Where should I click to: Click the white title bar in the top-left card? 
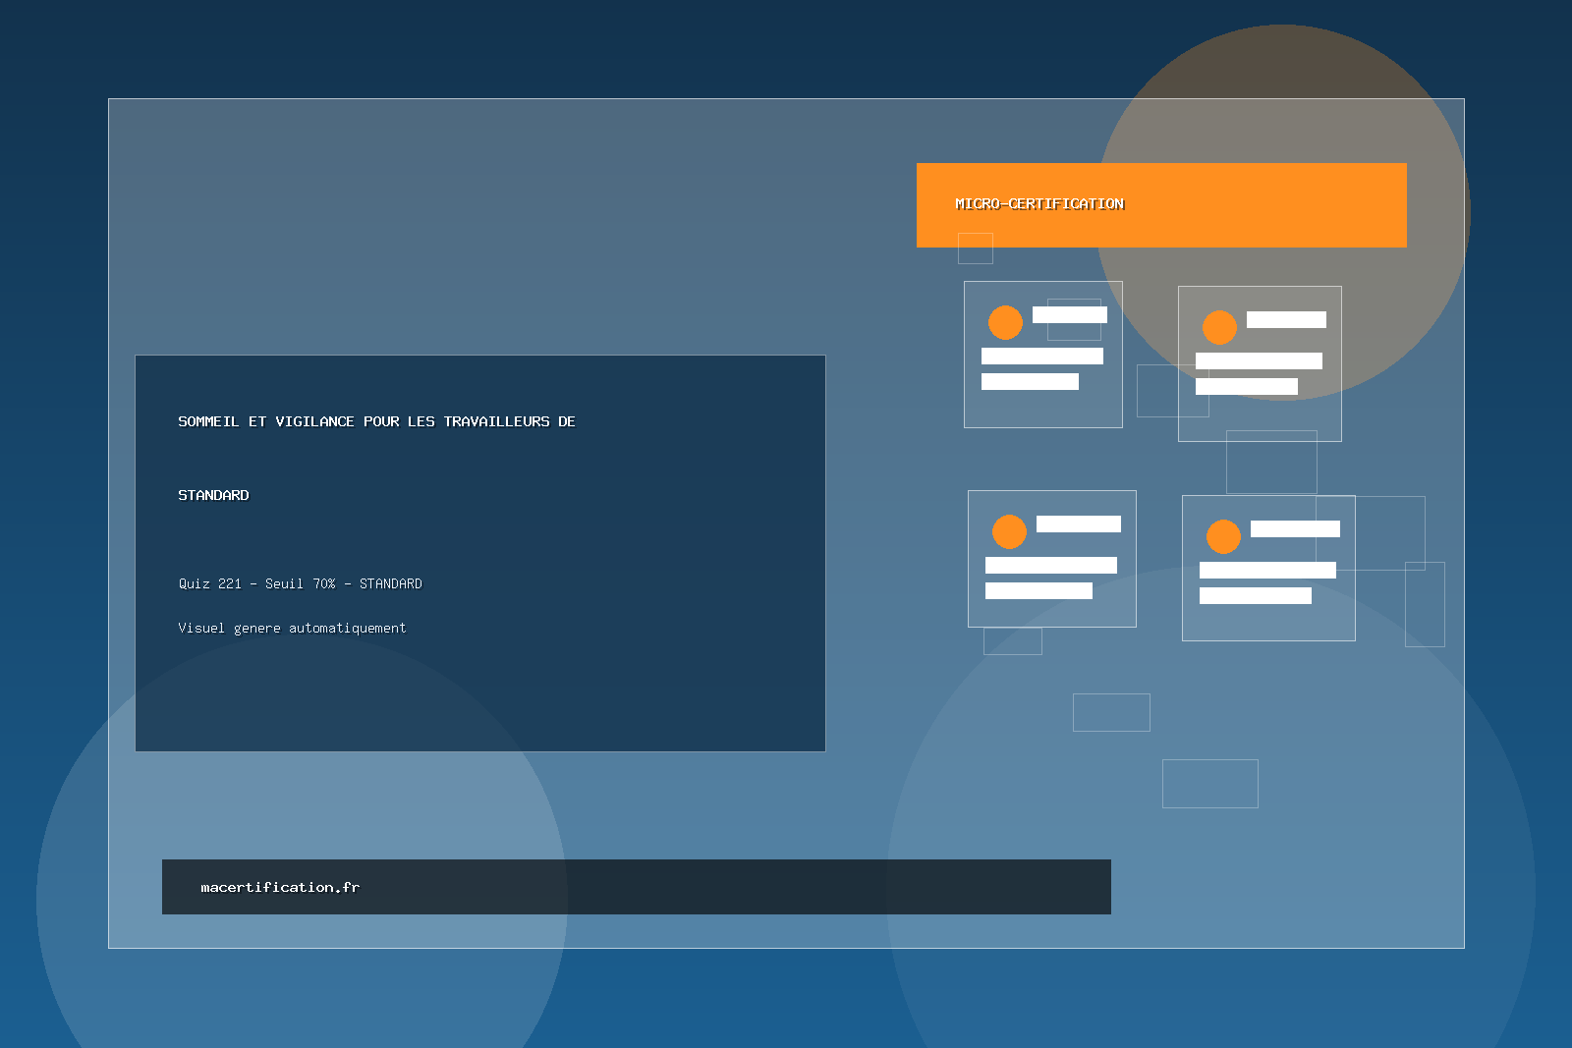coord(1069,314)
